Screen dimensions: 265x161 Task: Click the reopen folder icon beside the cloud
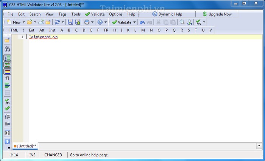coord(48,22)
